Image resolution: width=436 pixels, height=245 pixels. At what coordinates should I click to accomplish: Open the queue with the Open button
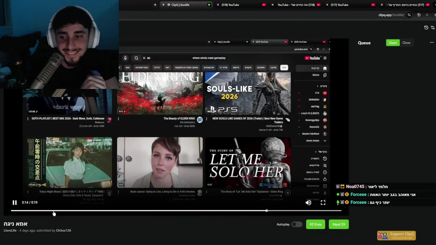393,43
